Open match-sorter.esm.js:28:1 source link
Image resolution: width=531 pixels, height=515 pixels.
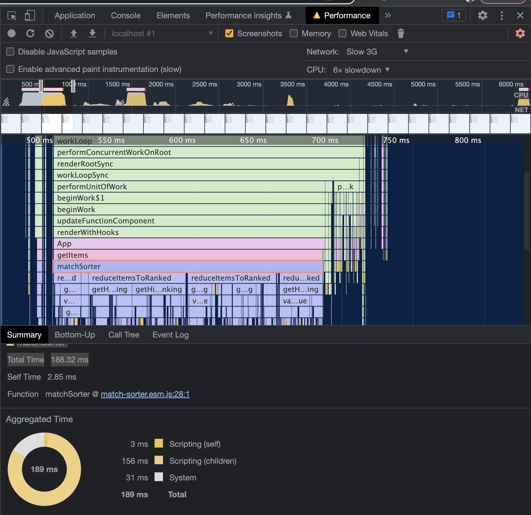click(x=145, y=394)
